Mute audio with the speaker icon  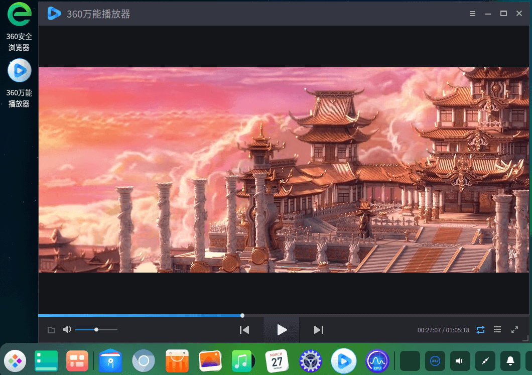pos(67,329)
